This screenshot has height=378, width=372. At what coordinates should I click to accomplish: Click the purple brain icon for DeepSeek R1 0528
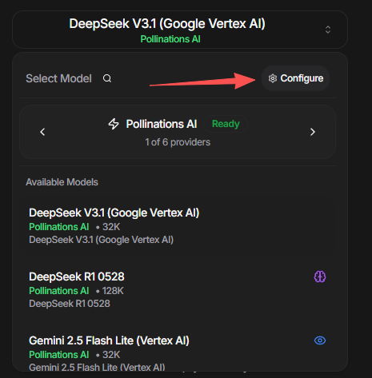coord(320,277)
